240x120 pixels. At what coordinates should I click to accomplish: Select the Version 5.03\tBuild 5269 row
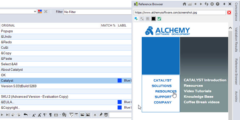(66, 86)
